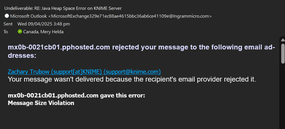This screenshot has height=129, width=285.
Task: Open recipient contact Canada, Mery Helda
Action: 43,32
